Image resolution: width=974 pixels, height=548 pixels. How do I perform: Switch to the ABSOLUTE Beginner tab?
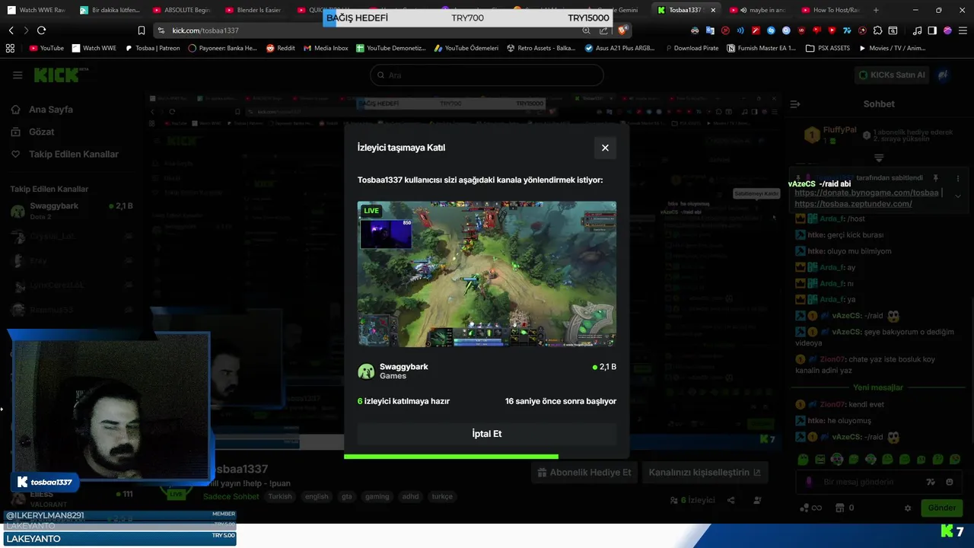pyautogui.click(x=181, y=10)
